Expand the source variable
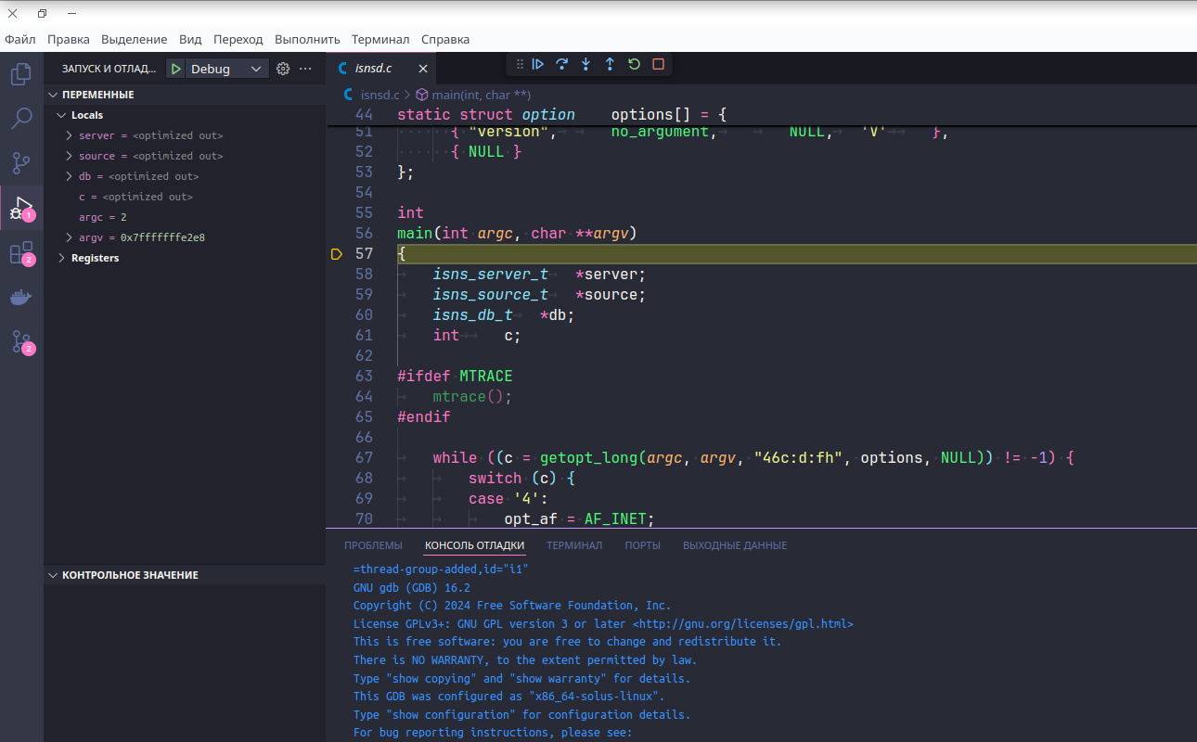 (69, 156)
